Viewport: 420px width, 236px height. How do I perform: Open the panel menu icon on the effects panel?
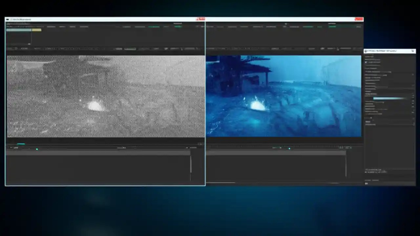(x=413, y=51)
